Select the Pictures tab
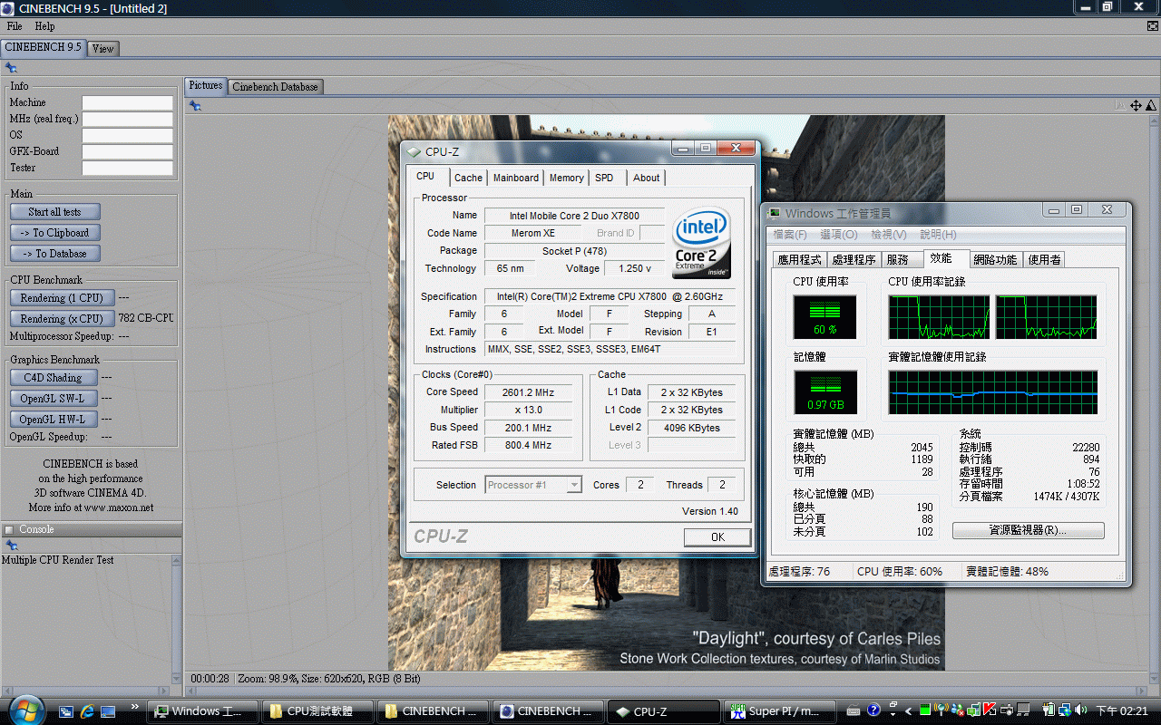This screenshot has width=1161, height=725. (205, 85)
